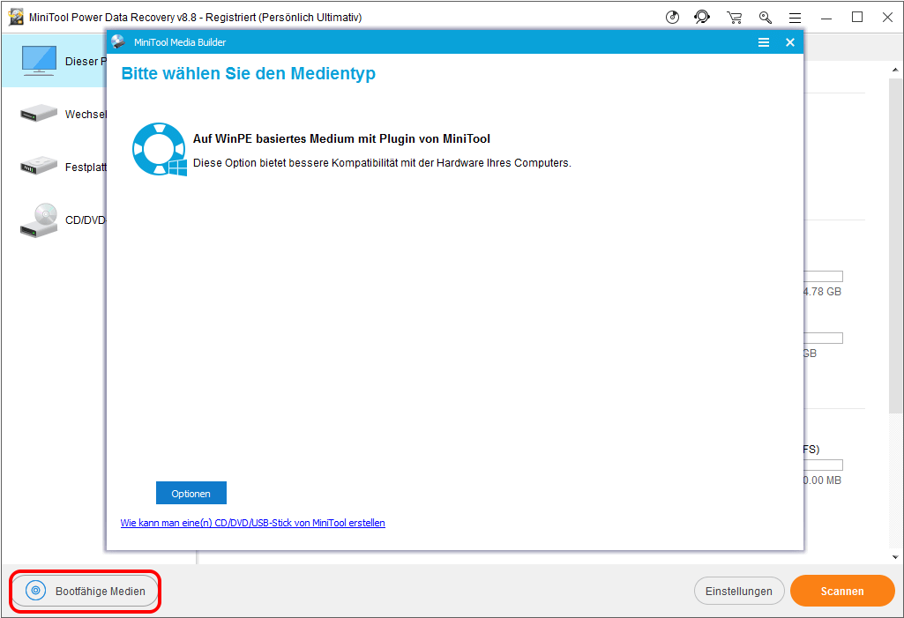The image size is (904, 618).
Task: Click the scrollbar up arrow
Action: (896, 68)
